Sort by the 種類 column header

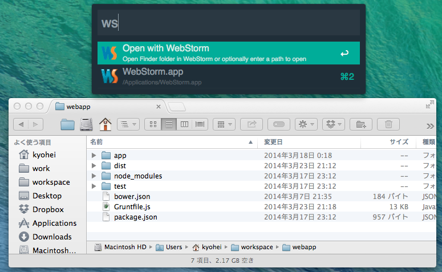[x=427, y=142]
